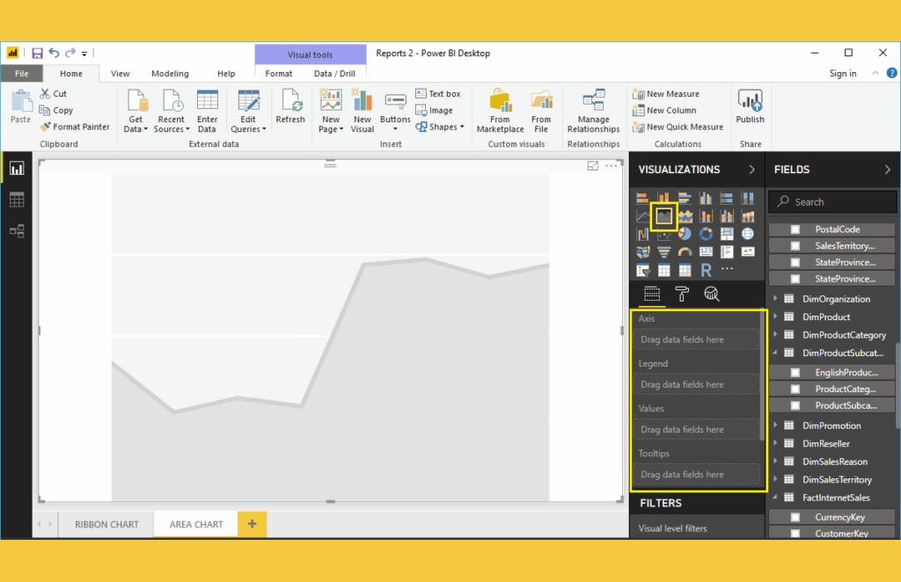Click the Fields pane Search box
The width and height of the screenshot is (901, 582).
click(832, 201)
